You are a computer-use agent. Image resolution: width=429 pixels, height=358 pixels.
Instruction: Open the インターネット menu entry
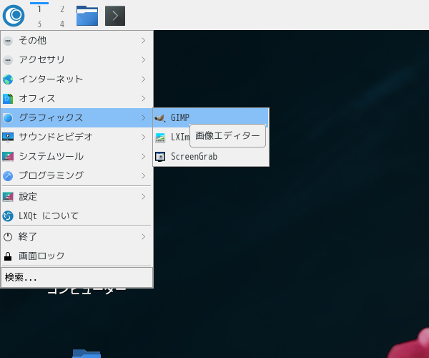(x=77, y=79)
